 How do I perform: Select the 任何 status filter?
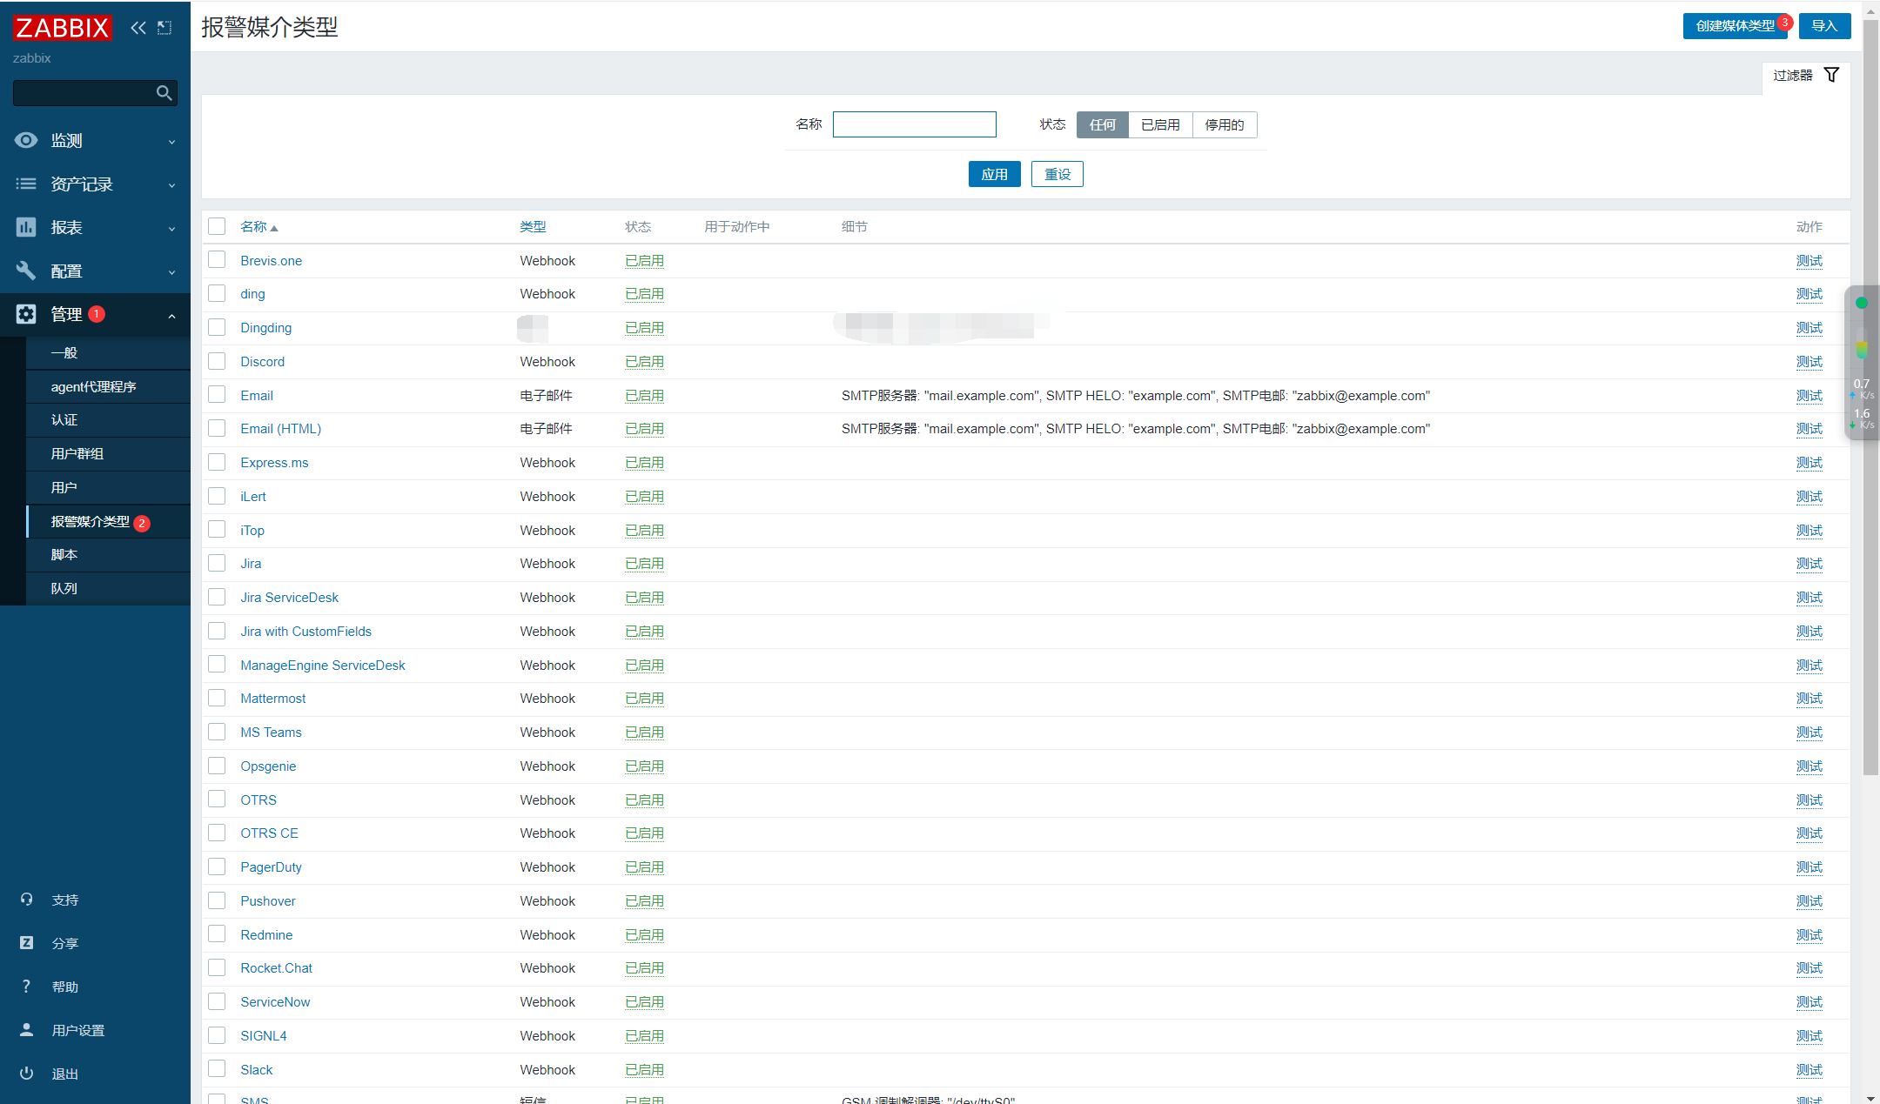(1102, 124)
